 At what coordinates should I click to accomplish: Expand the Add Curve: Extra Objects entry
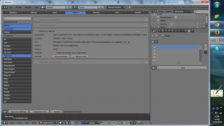(x=35, y=20)
